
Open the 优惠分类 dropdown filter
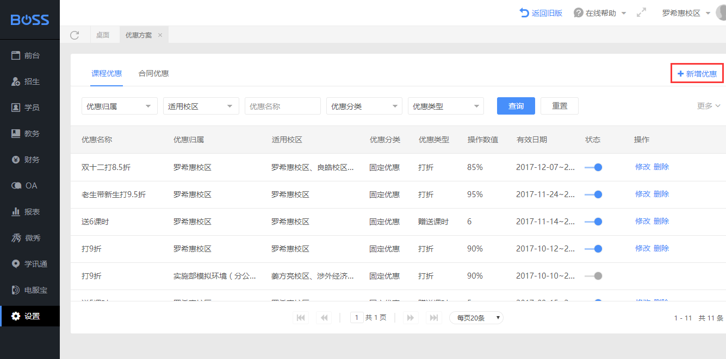tap(364, 106)
